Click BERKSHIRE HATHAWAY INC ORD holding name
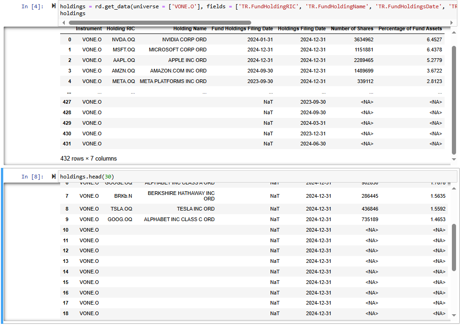Image resolution: width=462 pixels, height=328 pixels. coord(181,196)
